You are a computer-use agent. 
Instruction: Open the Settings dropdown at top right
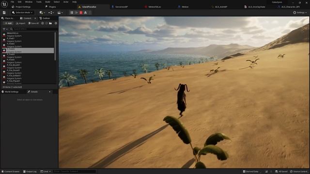[300, 13]
